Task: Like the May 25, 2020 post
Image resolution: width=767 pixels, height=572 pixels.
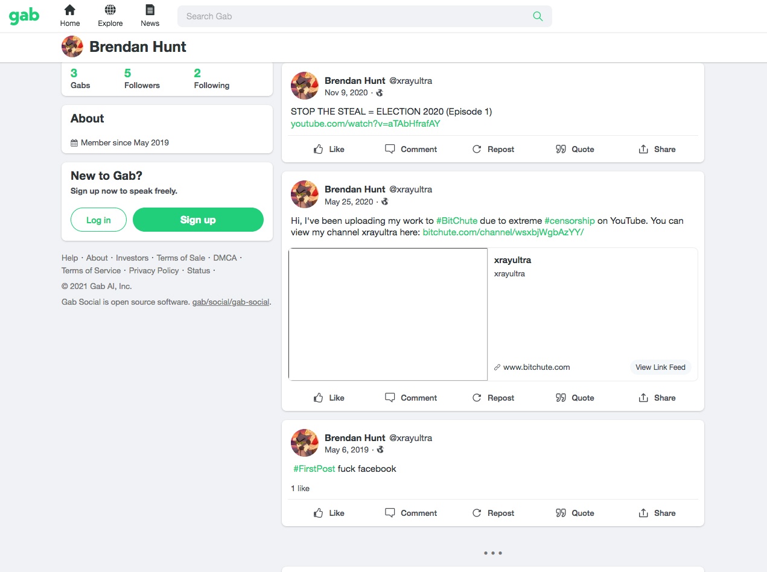Action: [x=329, y=398]
